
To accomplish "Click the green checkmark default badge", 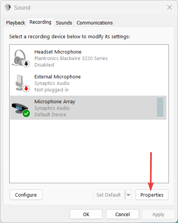I will pos(26,113).
